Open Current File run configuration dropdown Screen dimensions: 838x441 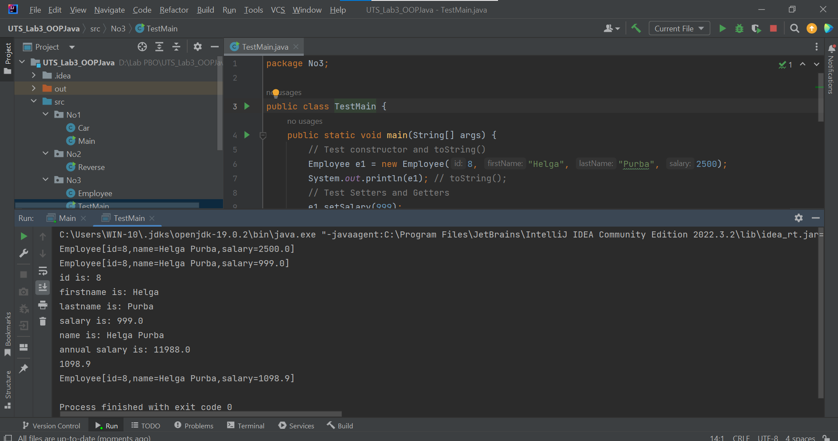679,28
